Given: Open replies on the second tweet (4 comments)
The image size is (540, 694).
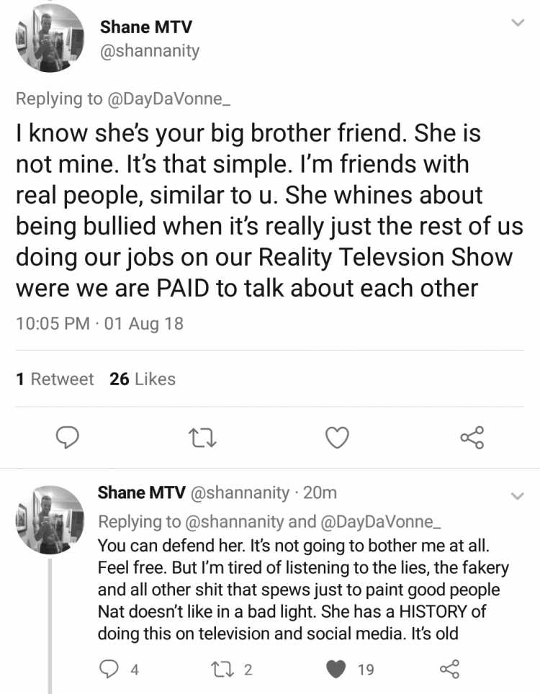Looking at the screenshot, I should tap(119, 669).
